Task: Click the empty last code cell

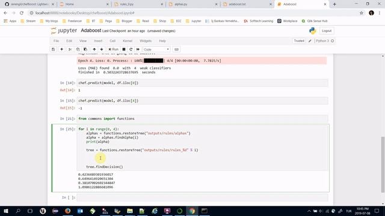Action: 202,197
